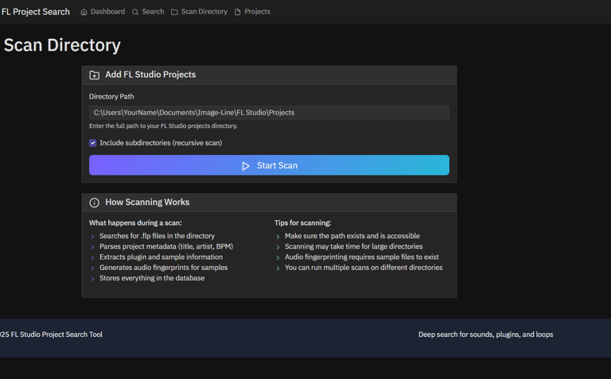Click Scanning may take time for large directories
This screenshot has width=611, height=379.
[x=354, y=246]
